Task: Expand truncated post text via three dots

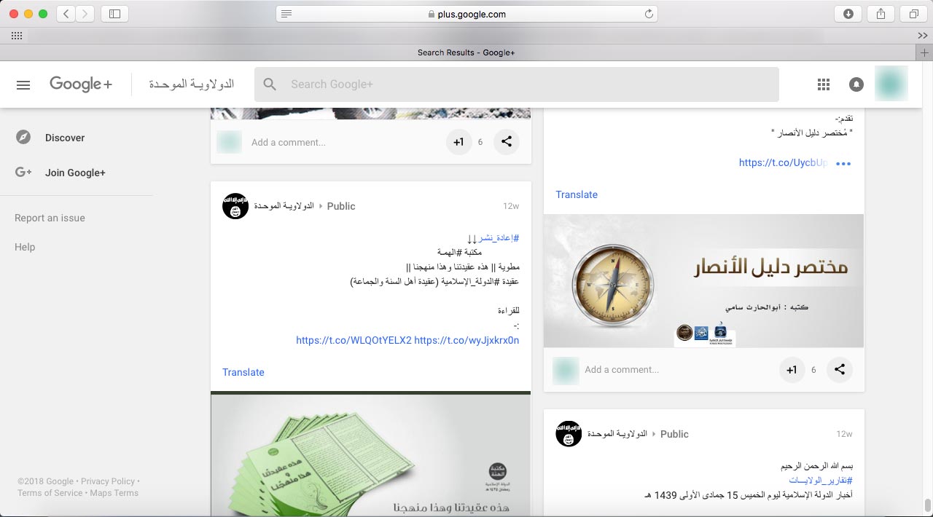Action: coord(843,164)
